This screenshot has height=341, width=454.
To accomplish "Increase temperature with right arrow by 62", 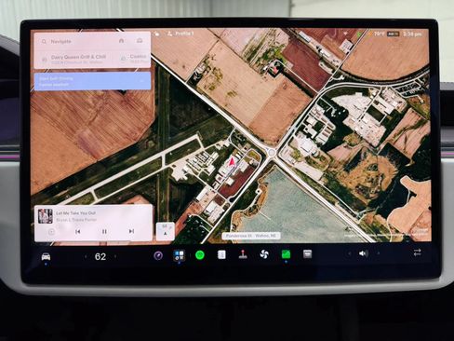I will [x=115, y=256].
